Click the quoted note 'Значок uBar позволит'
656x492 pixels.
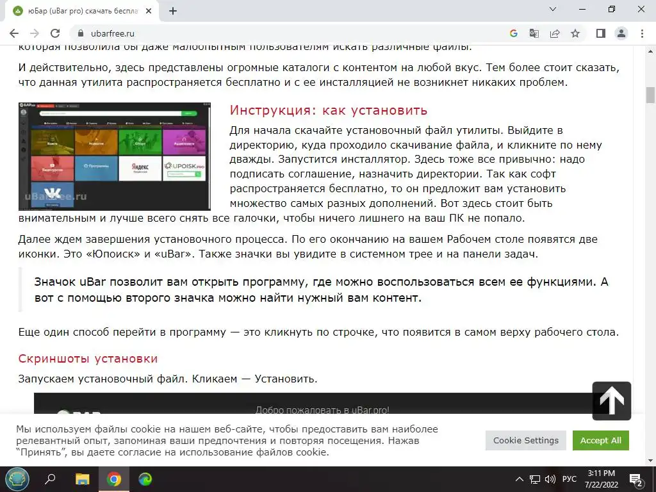point(321,290)
